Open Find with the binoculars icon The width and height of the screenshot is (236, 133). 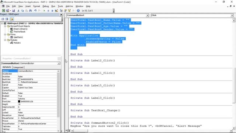(30, 11)
